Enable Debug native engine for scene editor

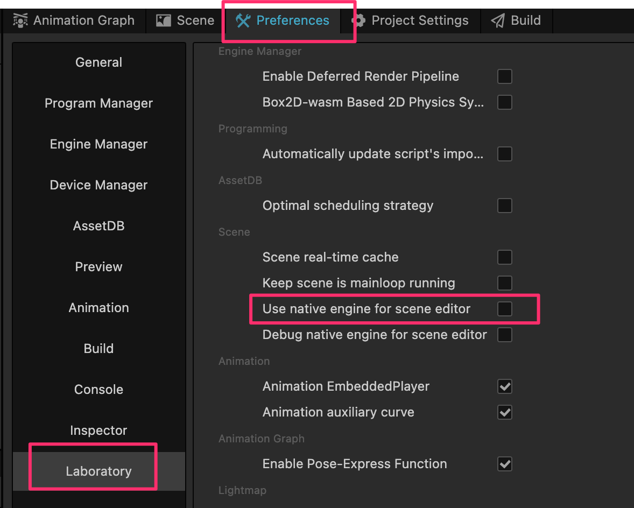pyautogui.click(x=505, y=335)
